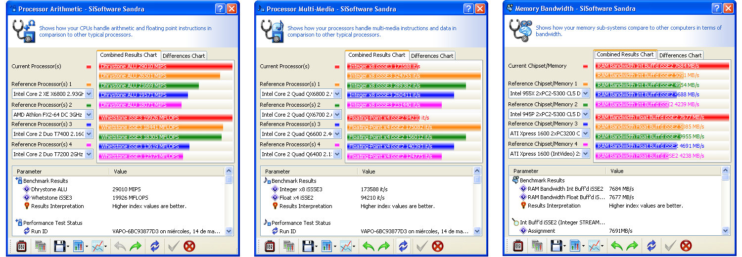Switch to Differences Chart tab in Memory Bandwidth

[680, 55]
